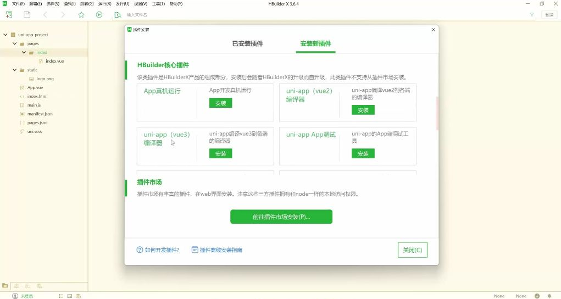This screenshot has height=299, width=561.
Task: Collapse the uni-app-project root node
Action: [5, 35]
